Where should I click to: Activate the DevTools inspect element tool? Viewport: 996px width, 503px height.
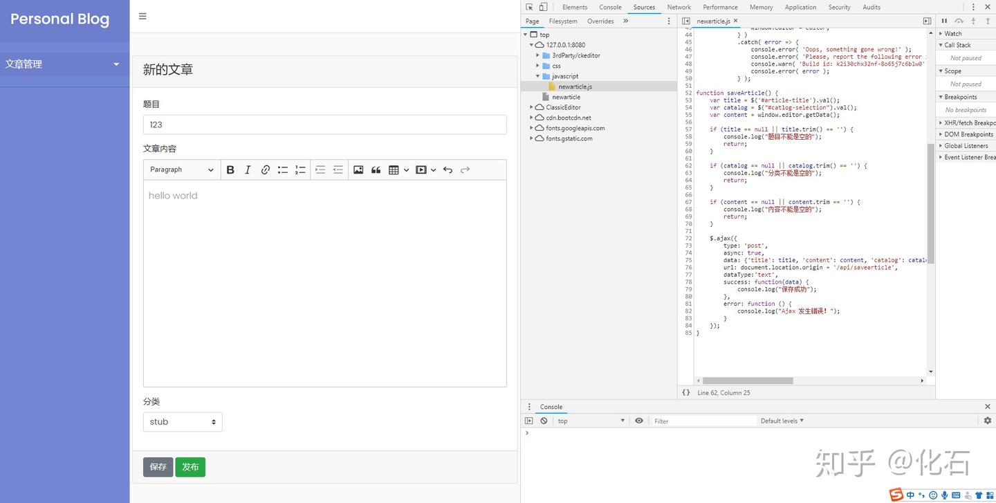click(529, 7)
